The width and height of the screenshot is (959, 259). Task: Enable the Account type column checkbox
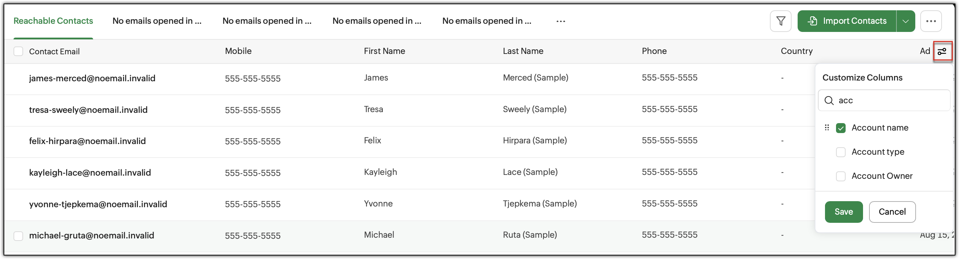tap(841, 152)
